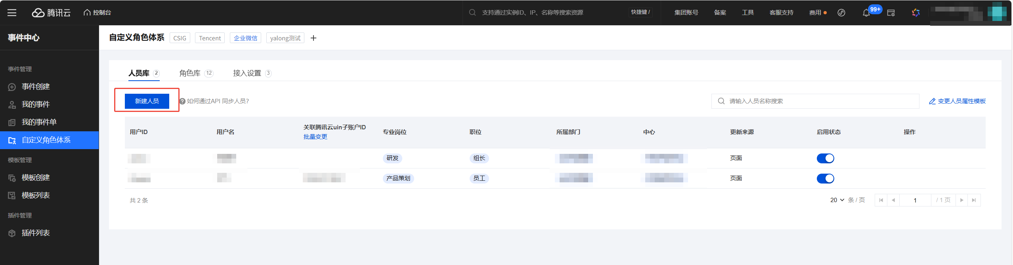This screenshot has width=1013, height=265.
Task: Open 我的事件单 in sidebar
Action: (x=49, y=122)
